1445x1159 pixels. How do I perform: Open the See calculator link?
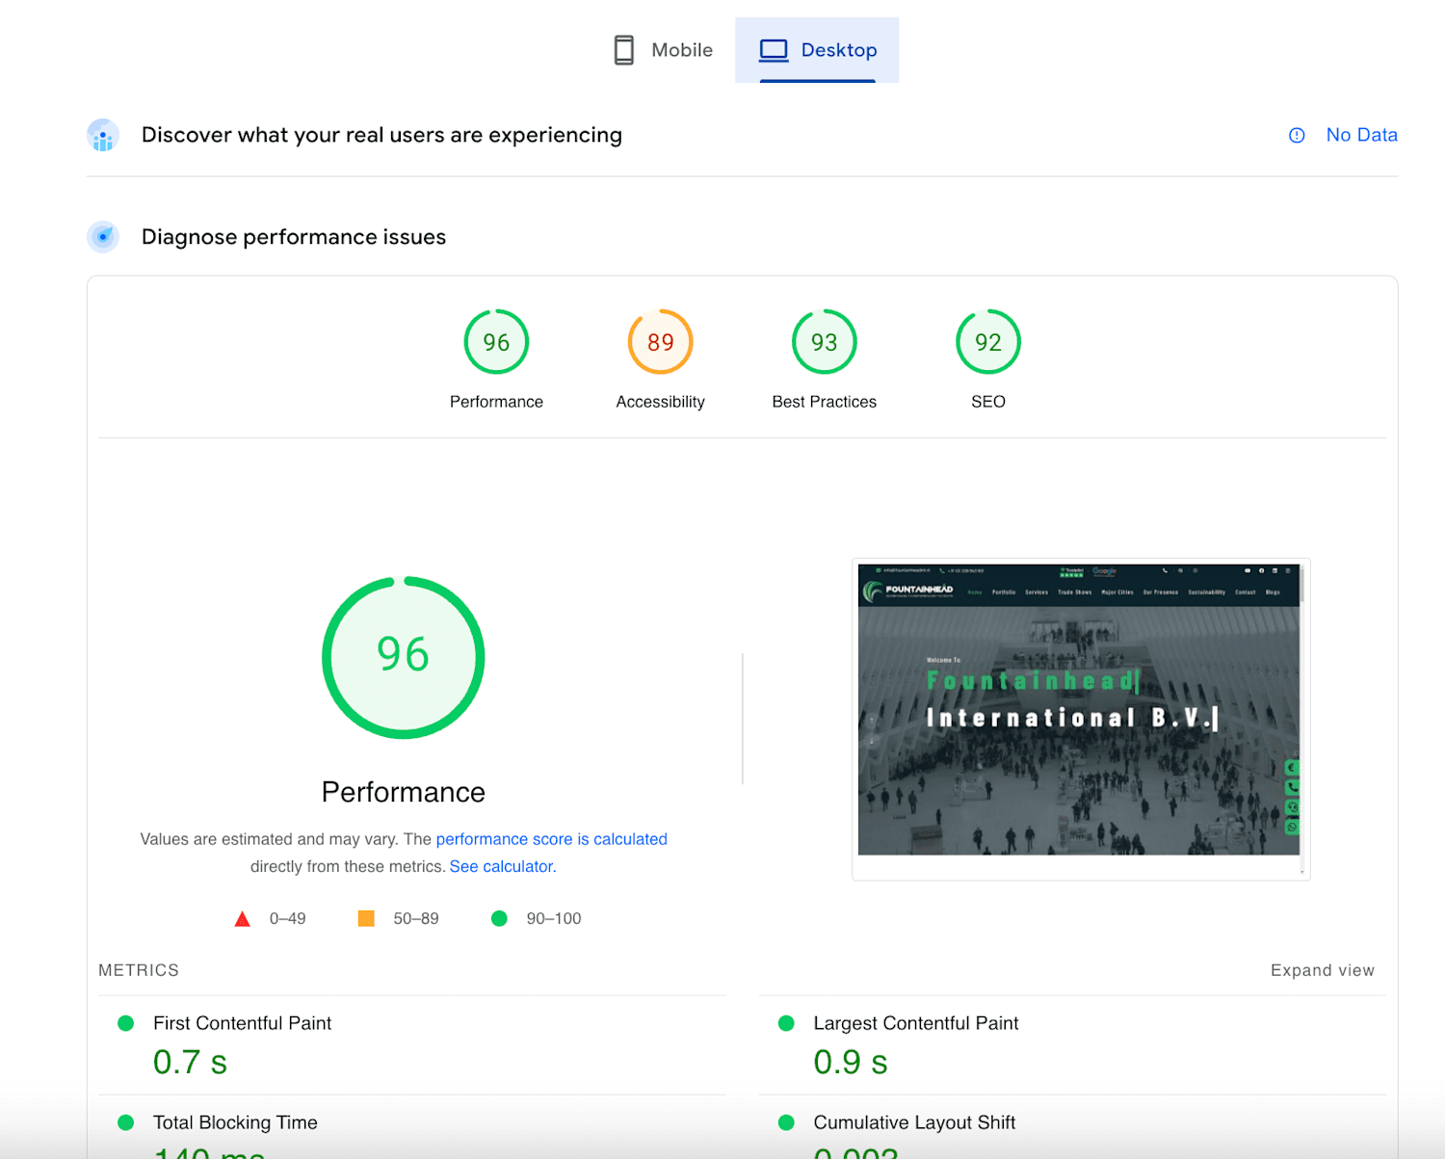503,866
